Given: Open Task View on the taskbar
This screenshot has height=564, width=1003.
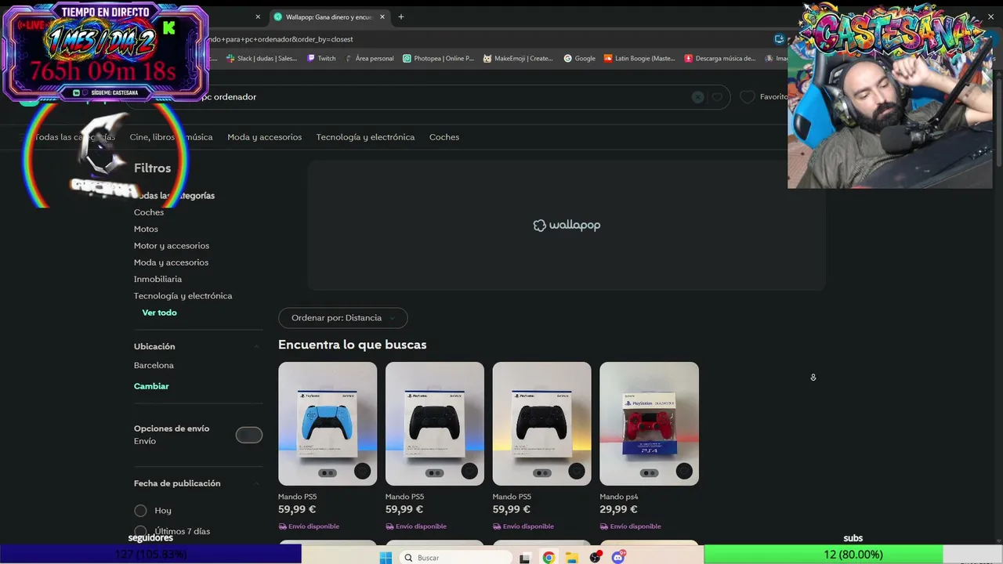Looking at the screenshot, I should pyautogui.click(x=525, y=558).
